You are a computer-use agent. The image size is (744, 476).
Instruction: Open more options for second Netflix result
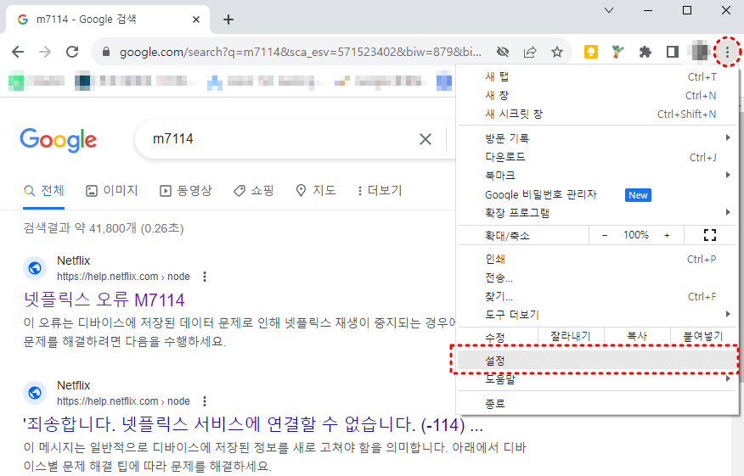(x=205, y=401)
